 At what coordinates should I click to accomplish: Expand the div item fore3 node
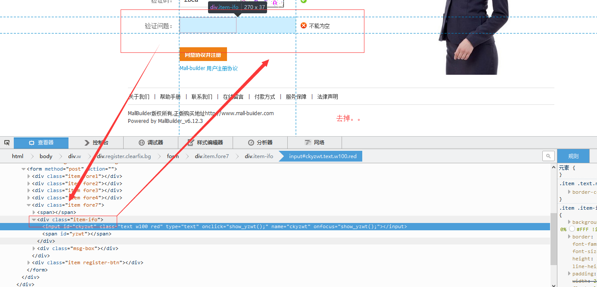click(29, 190)
